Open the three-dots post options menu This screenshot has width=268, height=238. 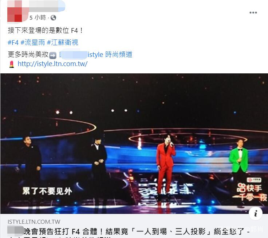pyautogui.click(x=253, y=12)
